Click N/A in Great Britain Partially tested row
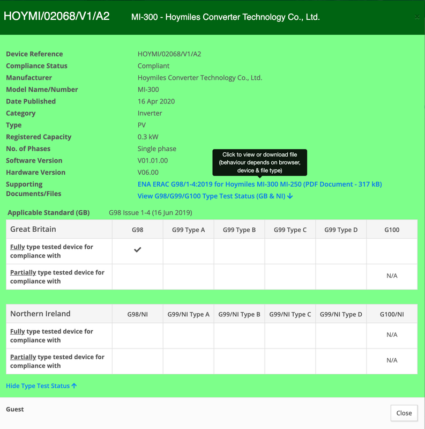This screenshot has width=425, height=429. [392, 276]
